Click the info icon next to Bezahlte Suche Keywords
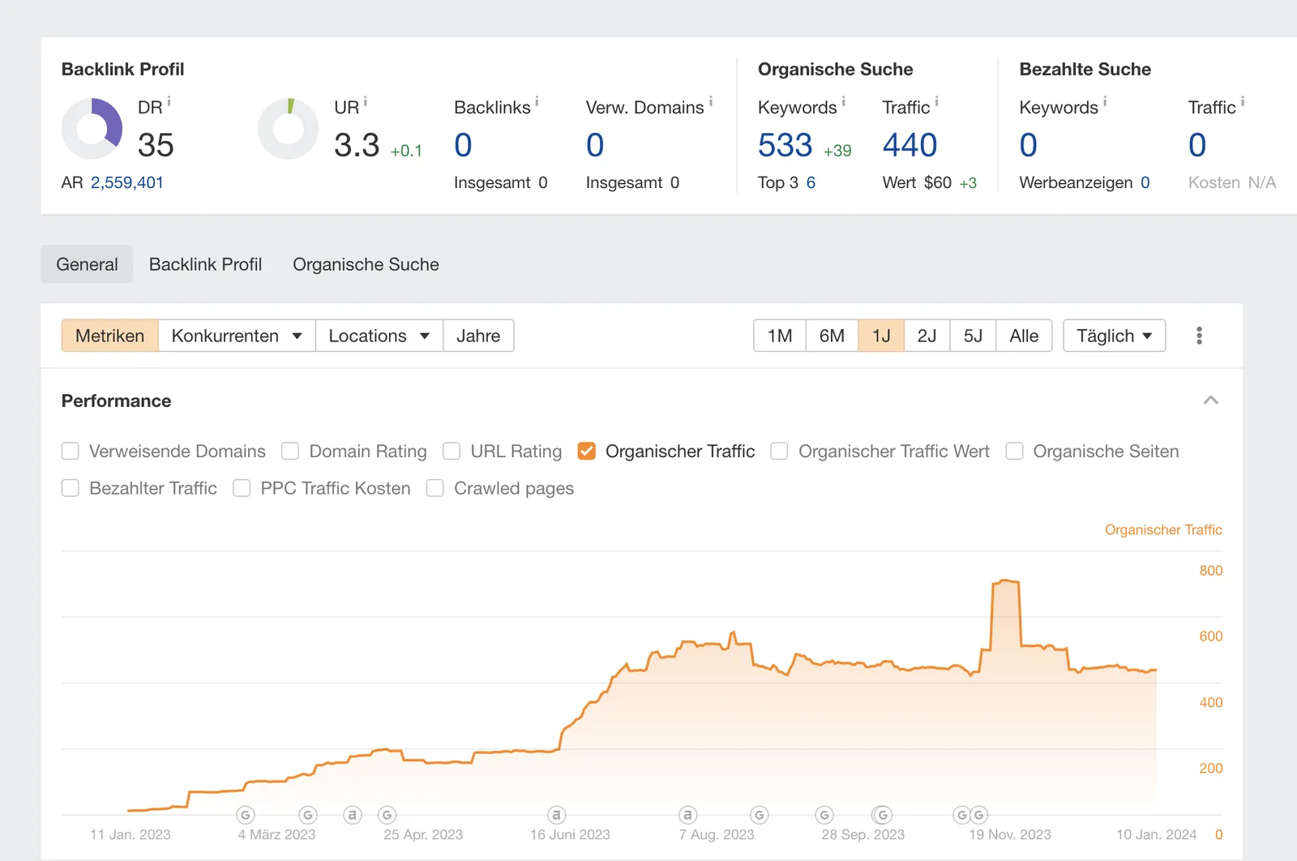The image size is (1297, 861). click(1105, 101)
